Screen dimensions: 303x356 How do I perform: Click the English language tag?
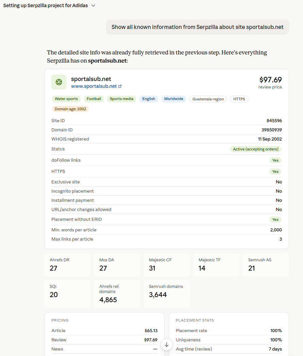point(149,99)
